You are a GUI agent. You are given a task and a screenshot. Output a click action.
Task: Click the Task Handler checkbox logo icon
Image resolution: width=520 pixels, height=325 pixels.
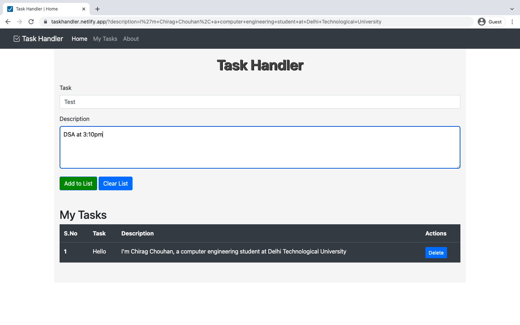pos(17,38)
